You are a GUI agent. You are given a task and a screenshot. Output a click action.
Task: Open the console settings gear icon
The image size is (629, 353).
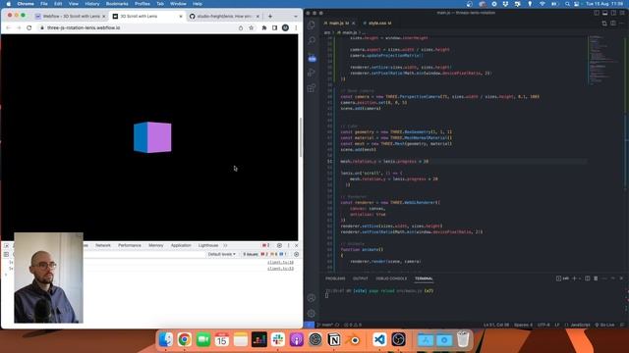[297, 254]
